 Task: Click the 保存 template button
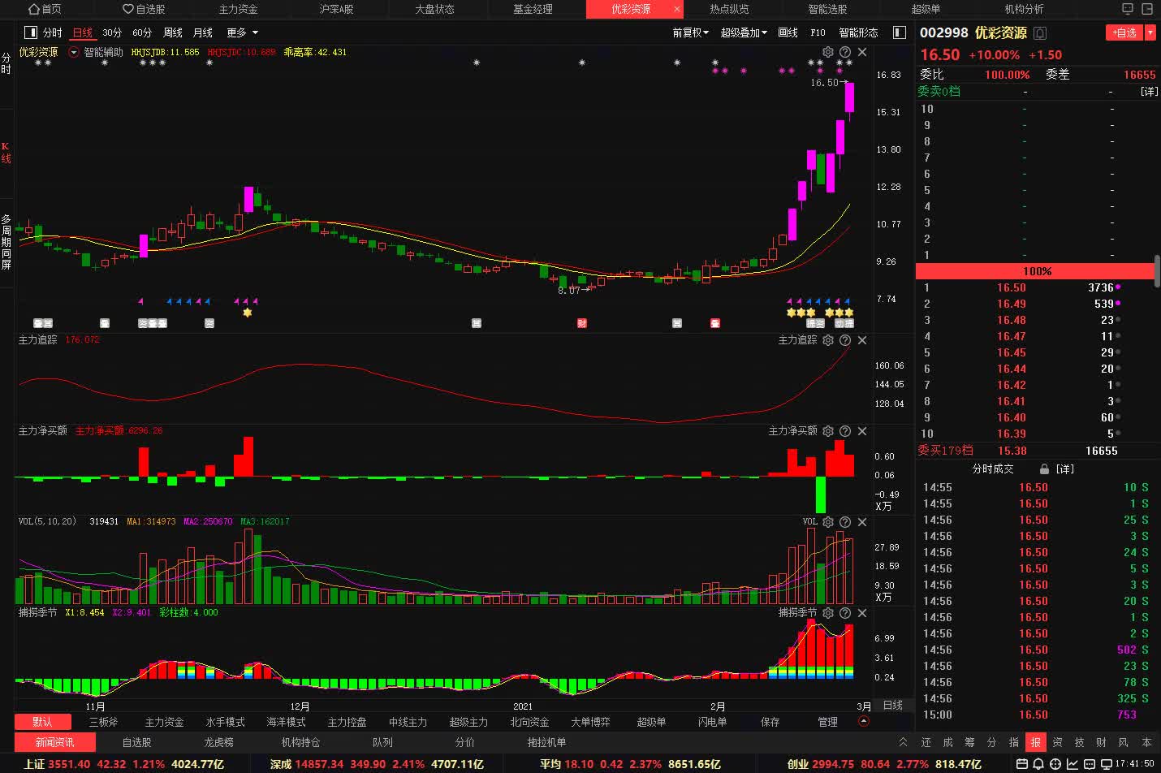770,722
